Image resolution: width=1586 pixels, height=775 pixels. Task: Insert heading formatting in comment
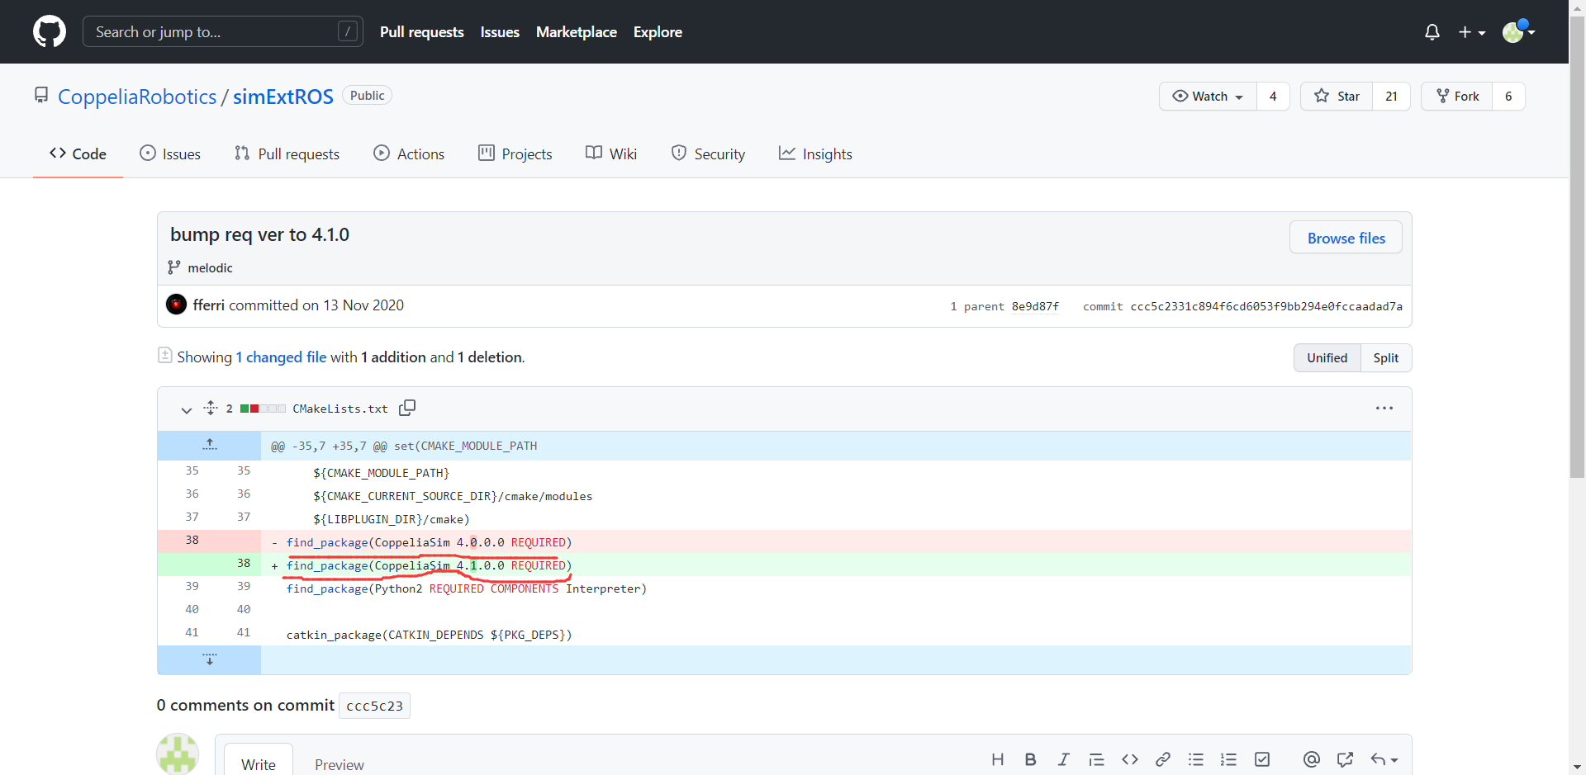(998, 759)
